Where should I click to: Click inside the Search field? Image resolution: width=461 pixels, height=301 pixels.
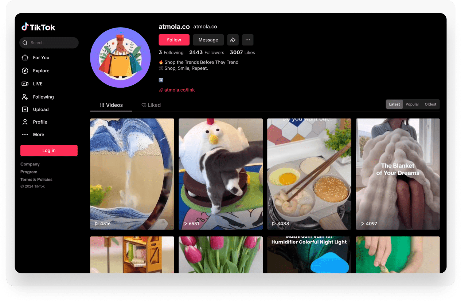[49, 43]
